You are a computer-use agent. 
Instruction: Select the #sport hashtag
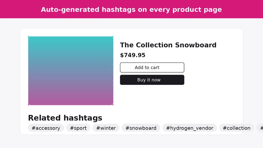(x=78, y=128)
